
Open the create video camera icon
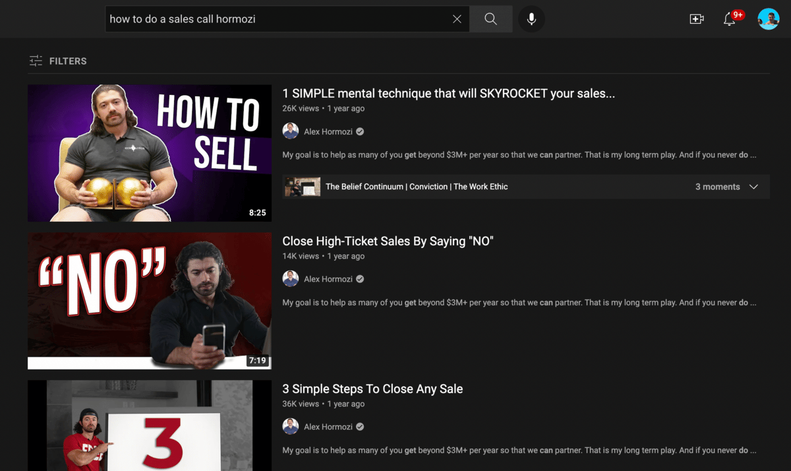697,19
